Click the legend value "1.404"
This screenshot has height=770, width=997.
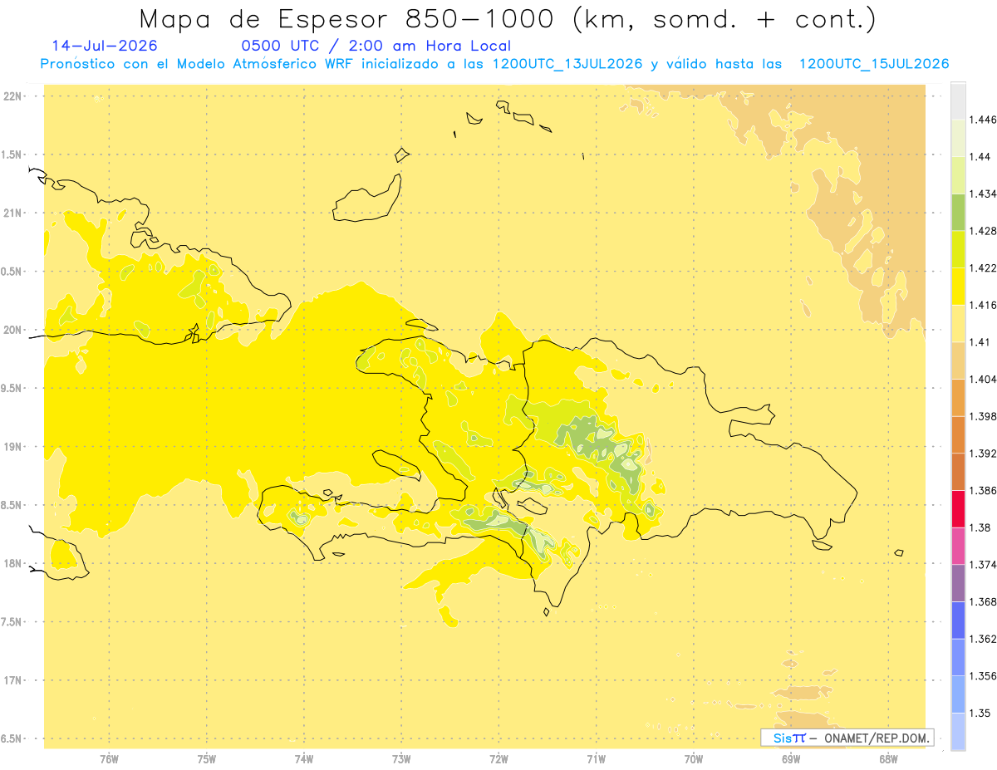(x=983, y=380)
